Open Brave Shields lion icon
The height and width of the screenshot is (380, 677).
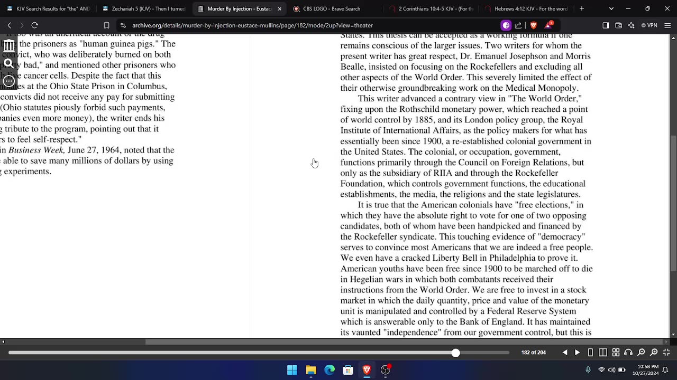pos(533,25)
